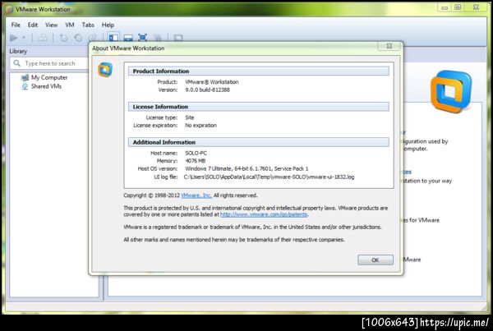Click the Shared VMs network icon
This screenshot has width=493, height=331.
25,86
